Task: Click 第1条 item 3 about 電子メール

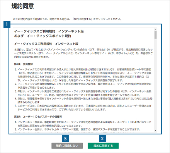Action: click(x=83, y=93)
